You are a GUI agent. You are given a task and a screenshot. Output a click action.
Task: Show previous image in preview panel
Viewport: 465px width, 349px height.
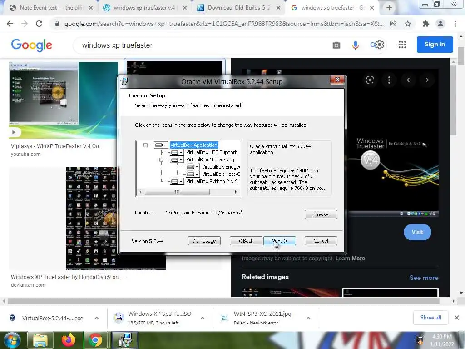point(408,80)
